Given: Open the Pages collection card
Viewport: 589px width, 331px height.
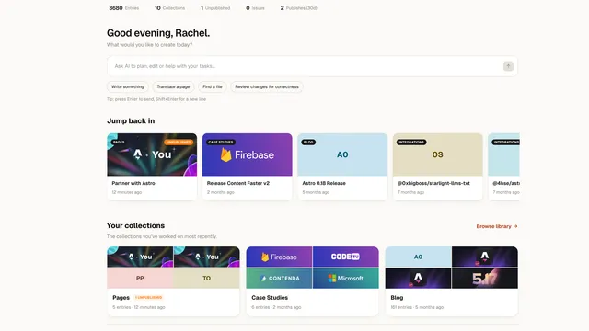Looking at the screenshot, I should pos(173,281).
